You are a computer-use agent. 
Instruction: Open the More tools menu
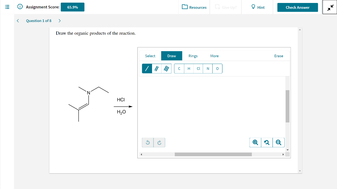click(x=215, y=56)
